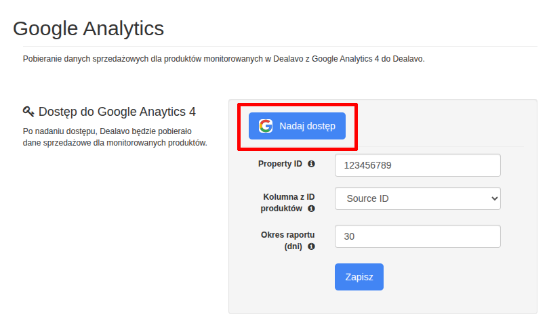Click the Google Analytics page title

pyautogui.click(x=88, y=28)
